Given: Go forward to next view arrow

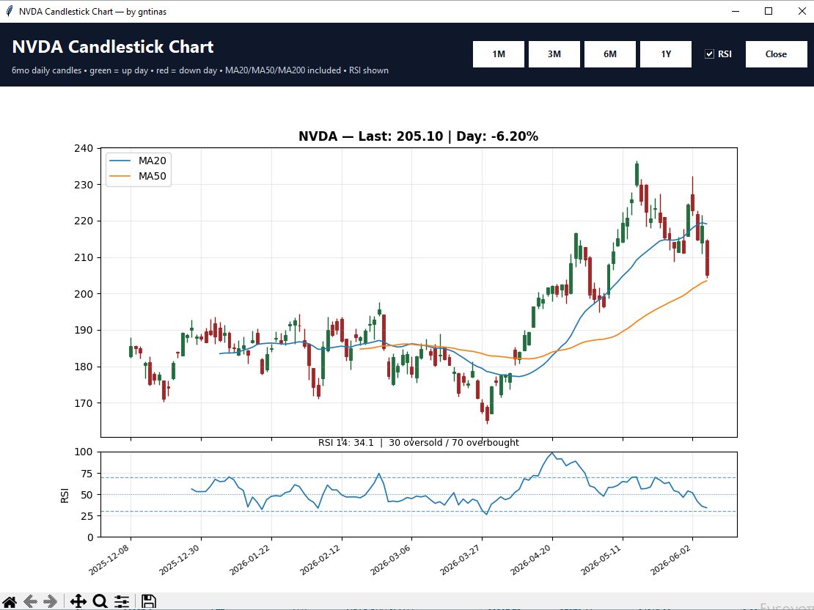Looking at the screenshot, I should [x=51, y=601].
